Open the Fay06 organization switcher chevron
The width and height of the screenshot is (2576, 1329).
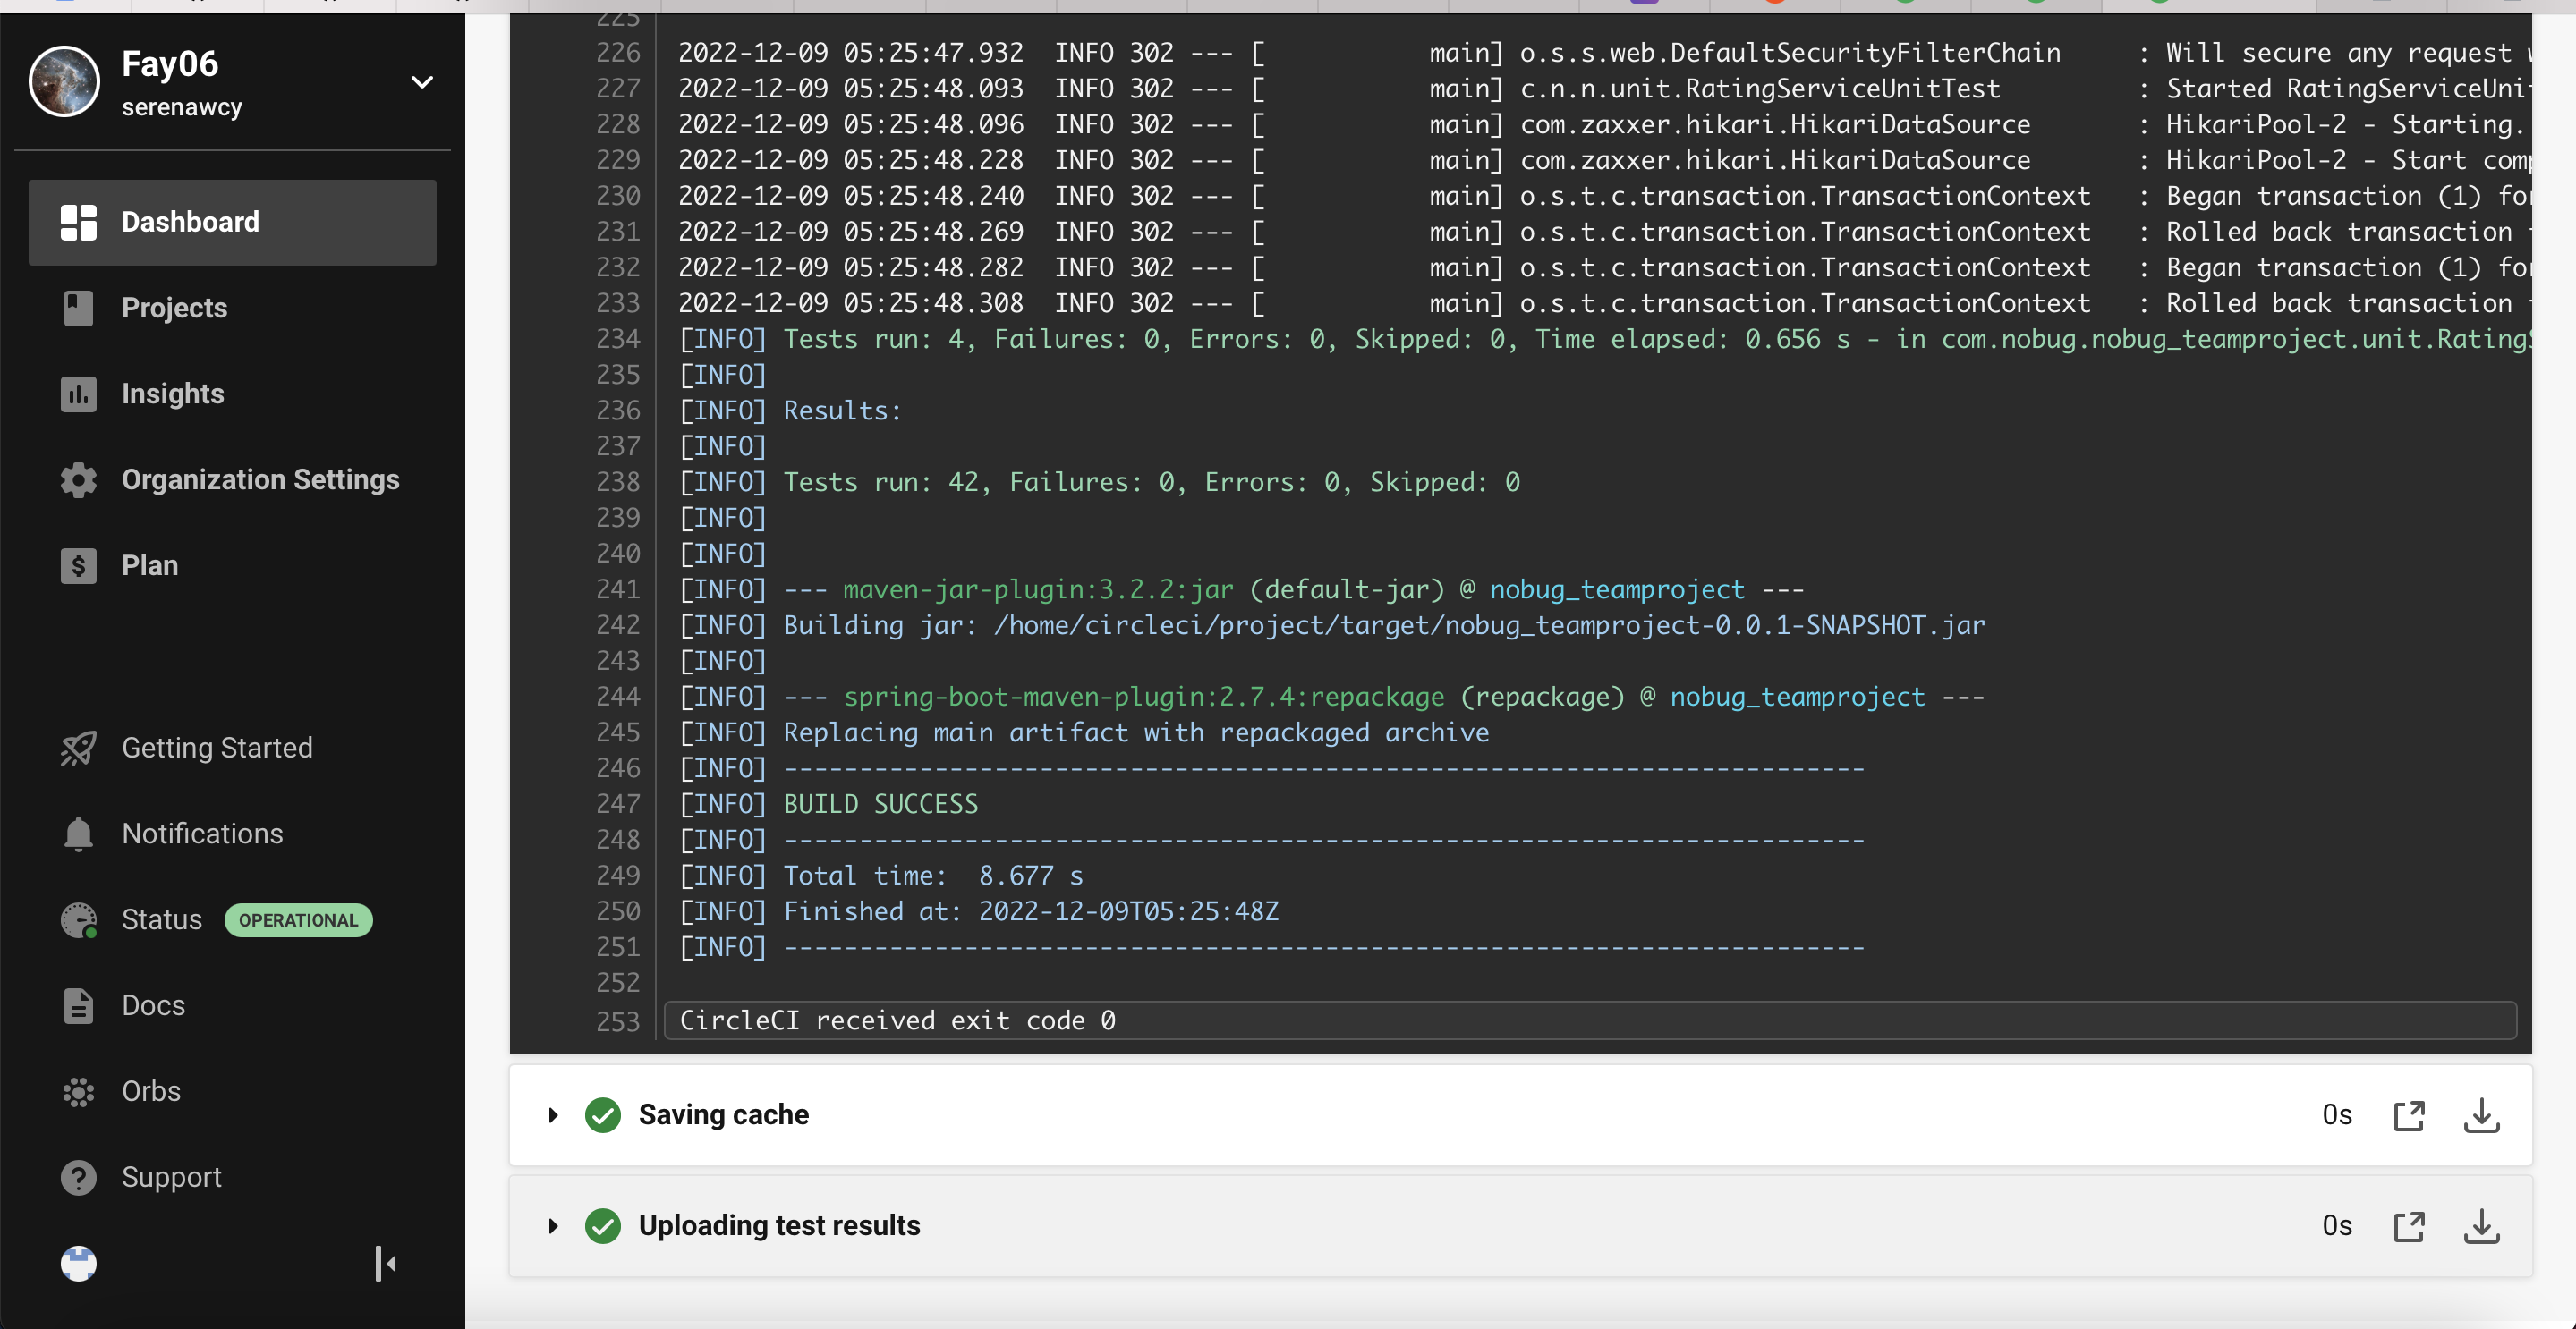pos(422,82)
